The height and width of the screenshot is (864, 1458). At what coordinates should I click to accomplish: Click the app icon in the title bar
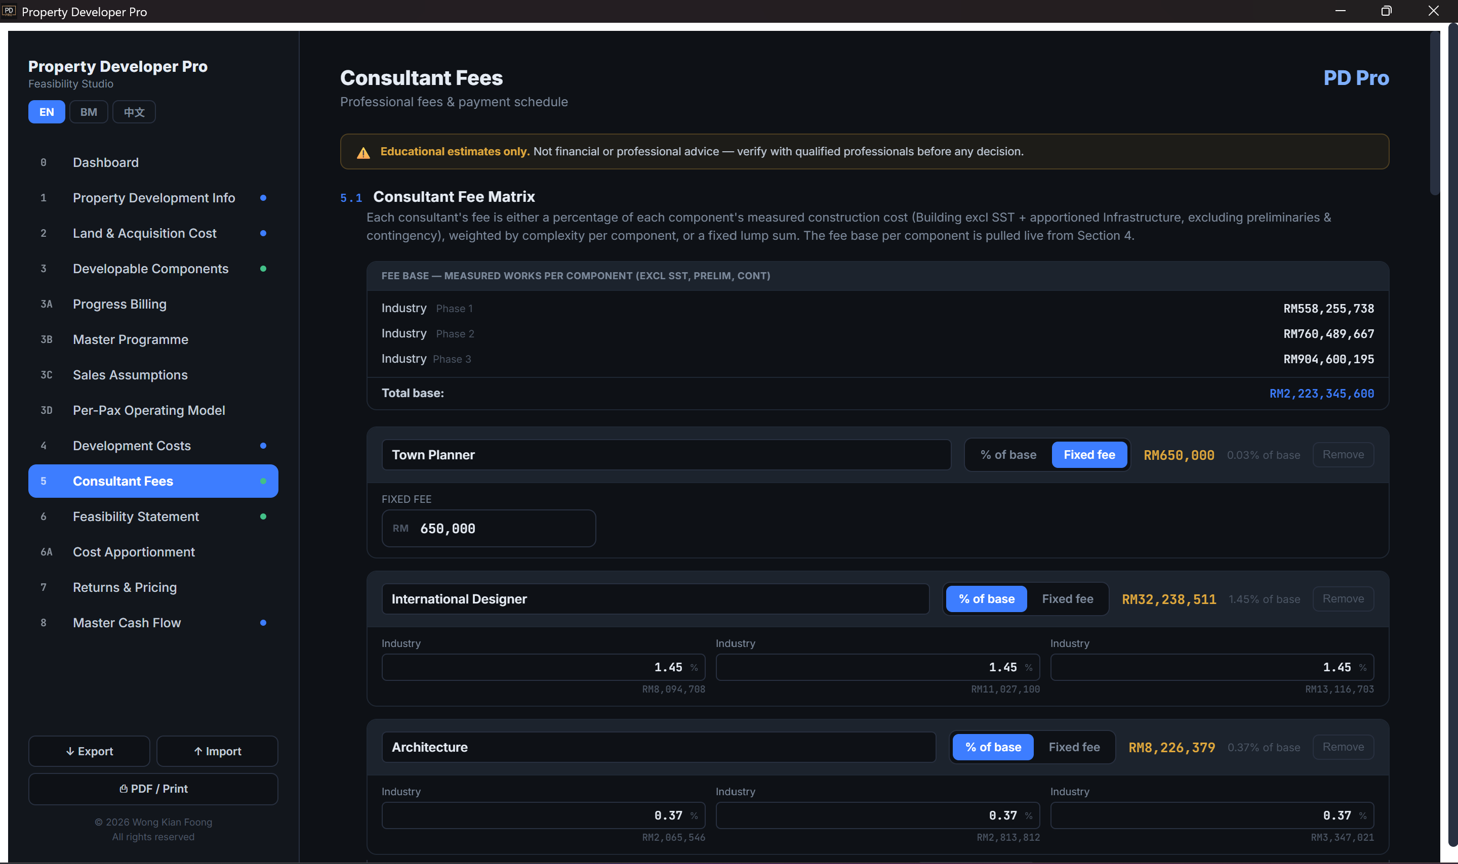point(9,11)
